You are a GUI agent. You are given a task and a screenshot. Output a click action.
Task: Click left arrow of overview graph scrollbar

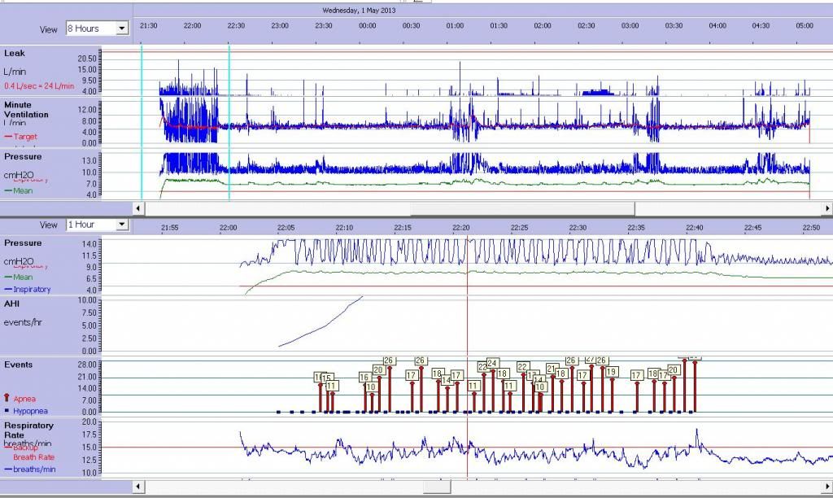point(138,208)
